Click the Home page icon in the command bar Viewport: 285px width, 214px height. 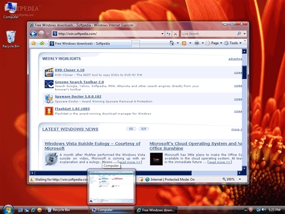[171, 43]
